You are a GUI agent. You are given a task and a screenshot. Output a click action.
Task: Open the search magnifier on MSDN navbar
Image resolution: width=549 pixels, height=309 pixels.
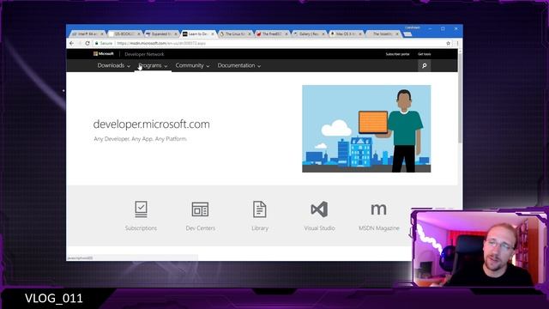coord(425,65)
